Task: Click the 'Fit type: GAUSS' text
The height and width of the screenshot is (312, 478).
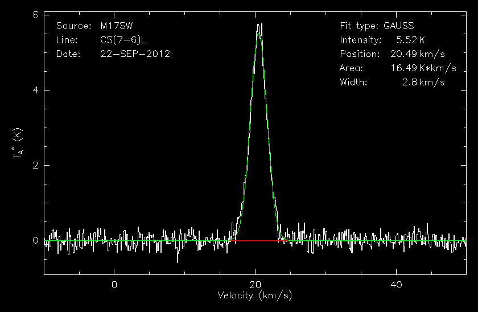Action: [x=377, y=26]
